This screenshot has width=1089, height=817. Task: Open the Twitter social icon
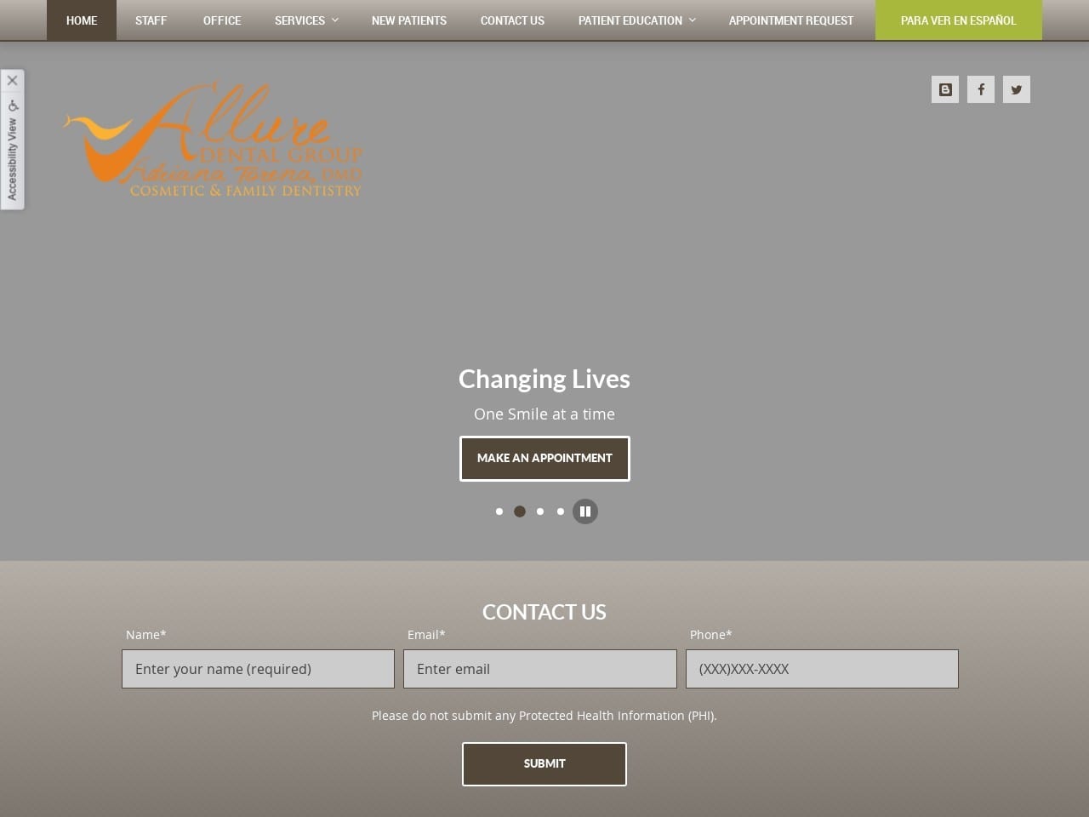tap(1017, 89)
